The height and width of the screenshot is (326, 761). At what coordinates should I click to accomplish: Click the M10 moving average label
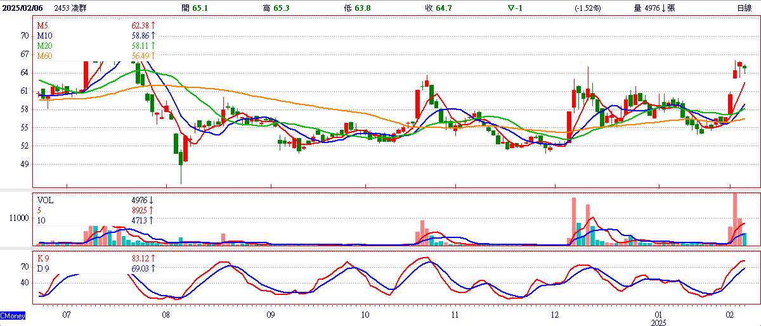pos(44,36)
